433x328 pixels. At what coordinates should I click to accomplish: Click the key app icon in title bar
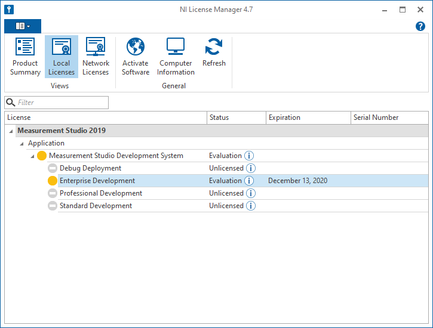9,10
